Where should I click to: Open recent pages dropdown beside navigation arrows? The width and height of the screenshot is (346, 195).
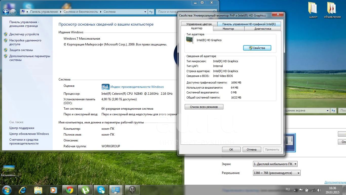click(x=18, y=12)
